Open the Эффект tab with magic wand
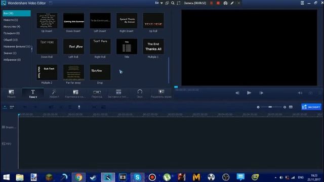 (x=54, y=94)
